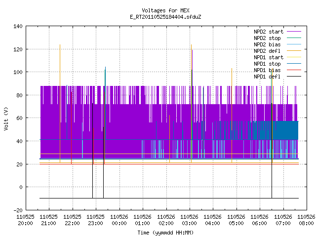Click the 'NPD2 start' legend label
The image size is (316, 237).
click(269, 32)
